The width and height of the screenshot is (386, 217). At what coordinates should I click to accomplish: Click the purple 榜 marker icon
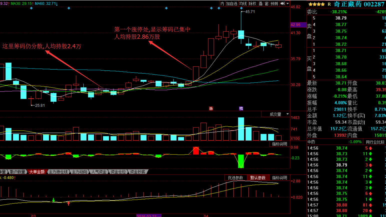[x=241, y=108]
